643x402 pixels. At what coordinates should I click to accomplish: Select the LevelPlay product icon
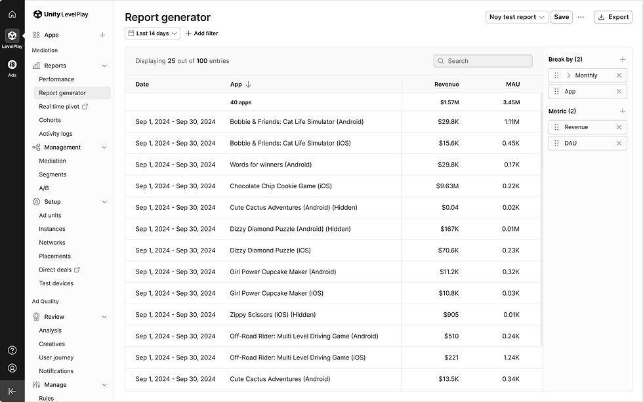pyautogui.click(x=12, y=35)
